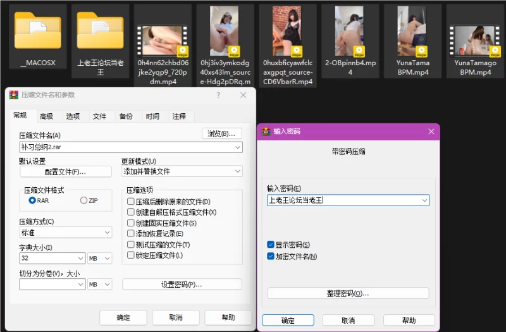The height and width of the screenshot is (332, 506).
Task: Expand the 更新模式 dropdown
Action: pos(238,171)
